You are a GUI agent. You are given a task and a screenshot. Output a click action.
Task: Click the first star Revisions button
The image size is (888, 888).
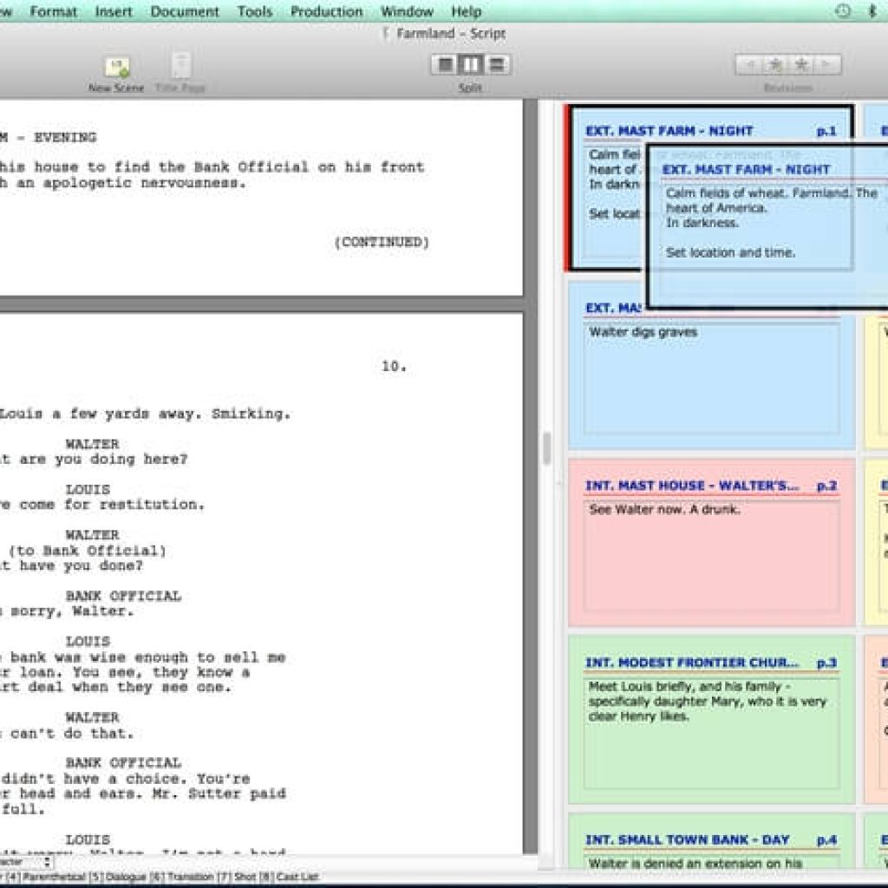click(x=775, y=65)
